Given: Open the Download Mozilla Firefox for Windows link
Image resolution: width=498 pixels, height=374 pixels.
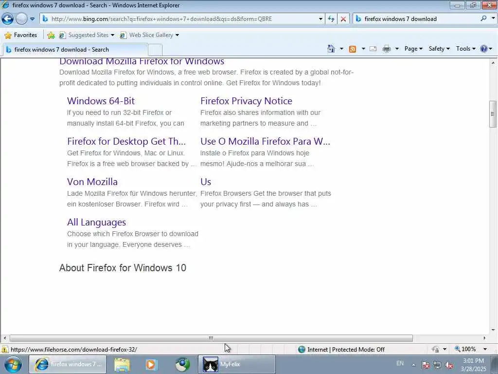Looking at the screenshot, I should tap(142, 61).
